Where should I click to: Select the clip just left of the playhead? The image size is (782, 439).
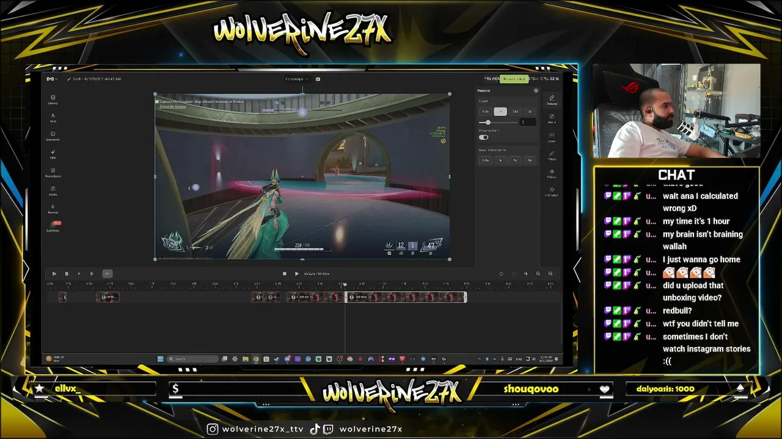tap(315, 297)
